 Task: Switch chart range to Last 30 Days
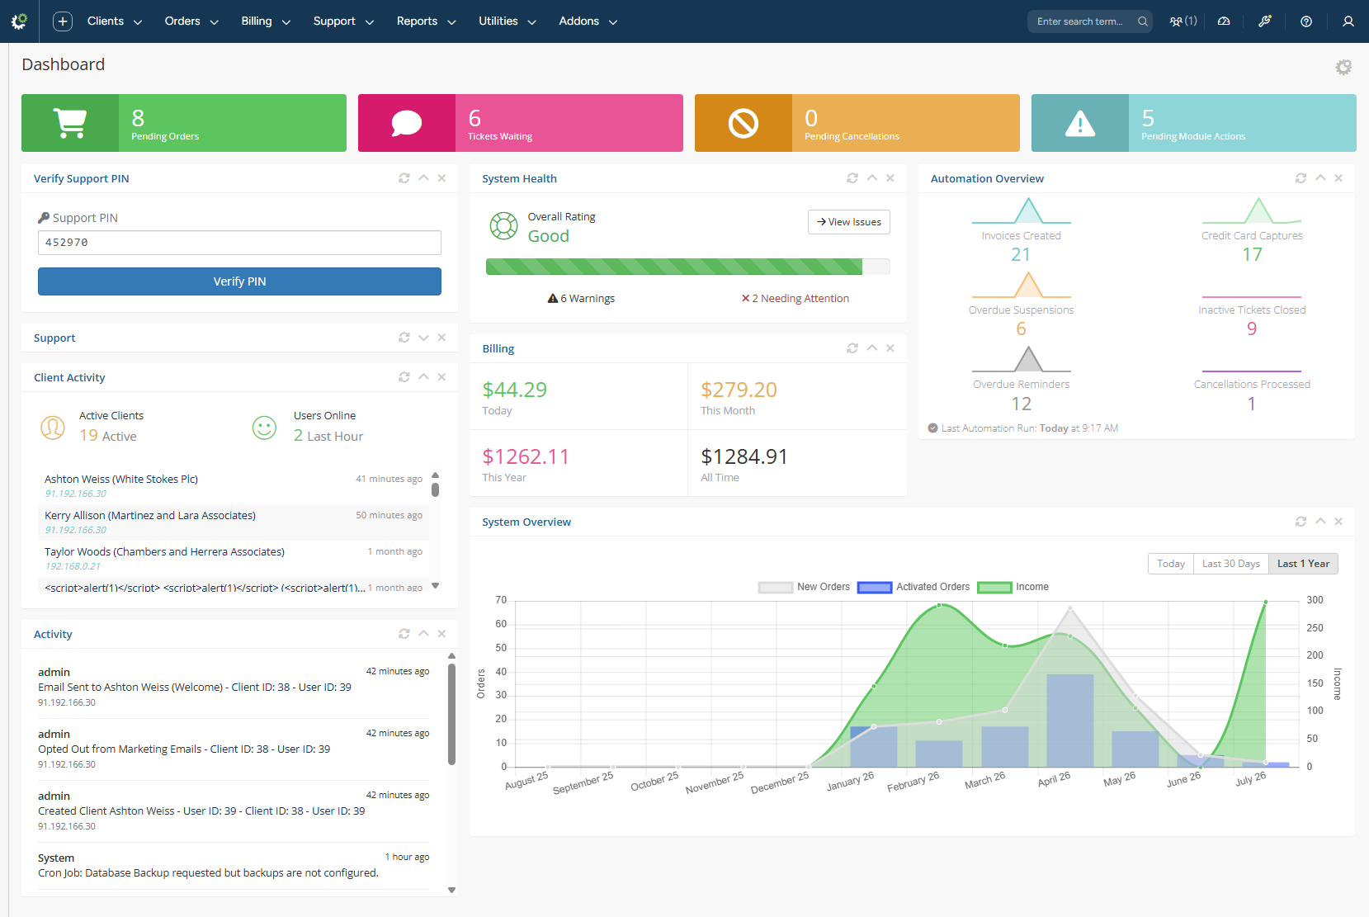(1231, 564)
